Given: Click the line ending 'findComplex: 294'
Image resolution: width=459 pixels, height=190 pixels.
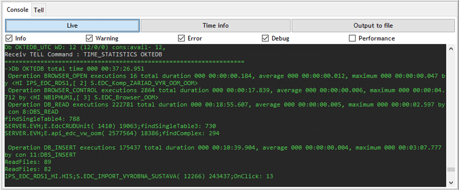Looking at the screenshot, I should pyautogui.click(x=112, y=133).
